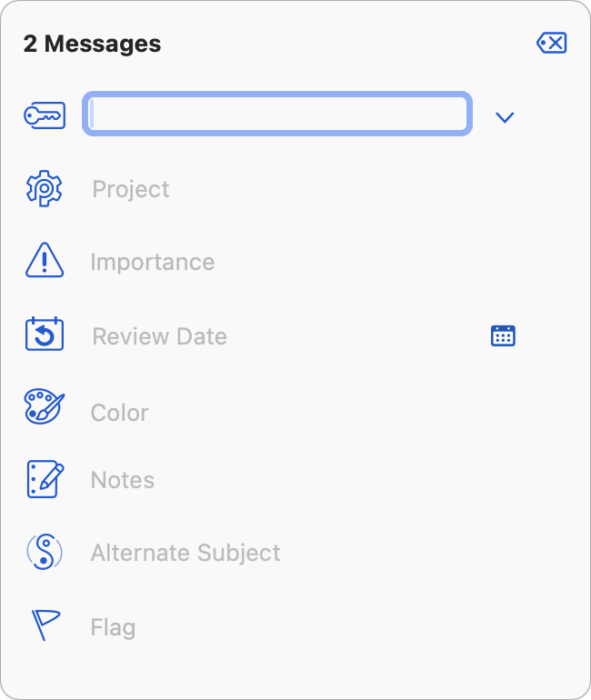
Task: Click the Project field
Action: [131, 189]
